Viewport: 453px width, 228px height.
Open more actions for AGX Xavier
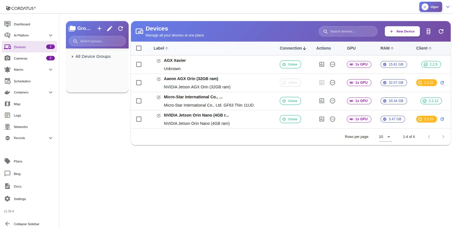332,64
